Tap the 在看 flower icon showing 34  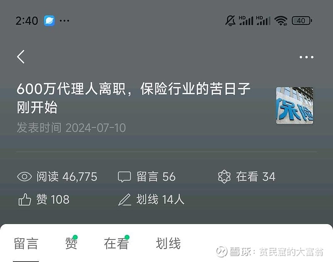(224, 176)
